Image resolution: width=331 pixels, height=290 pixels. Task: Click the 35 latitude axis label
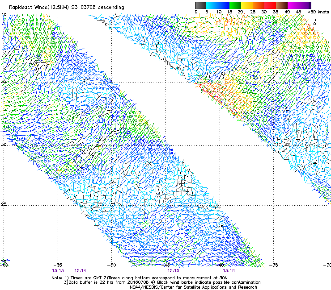point(4,82)
